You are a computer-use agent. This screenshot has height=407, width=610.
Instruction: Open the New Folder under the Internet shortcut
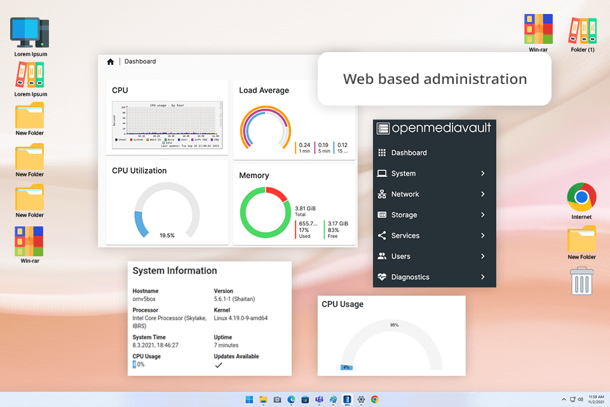(x=581, y=238)
